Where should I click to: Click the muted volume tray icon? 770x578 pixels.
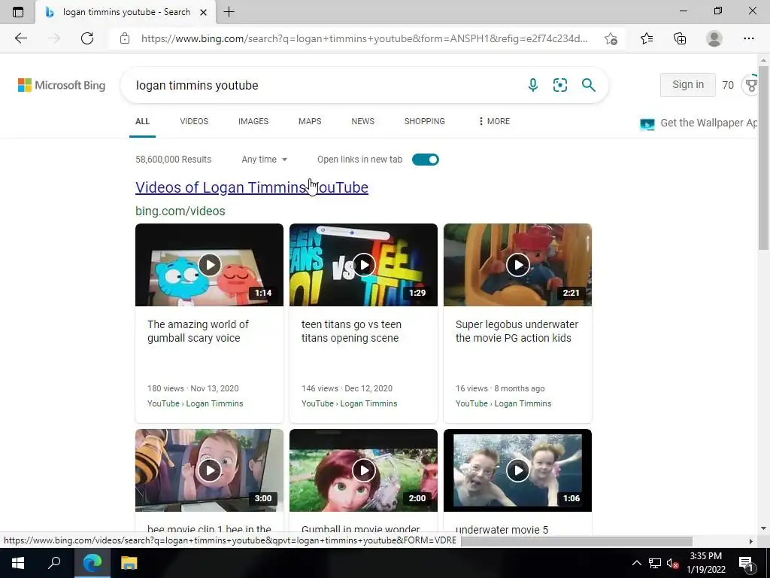pos(672,563)
